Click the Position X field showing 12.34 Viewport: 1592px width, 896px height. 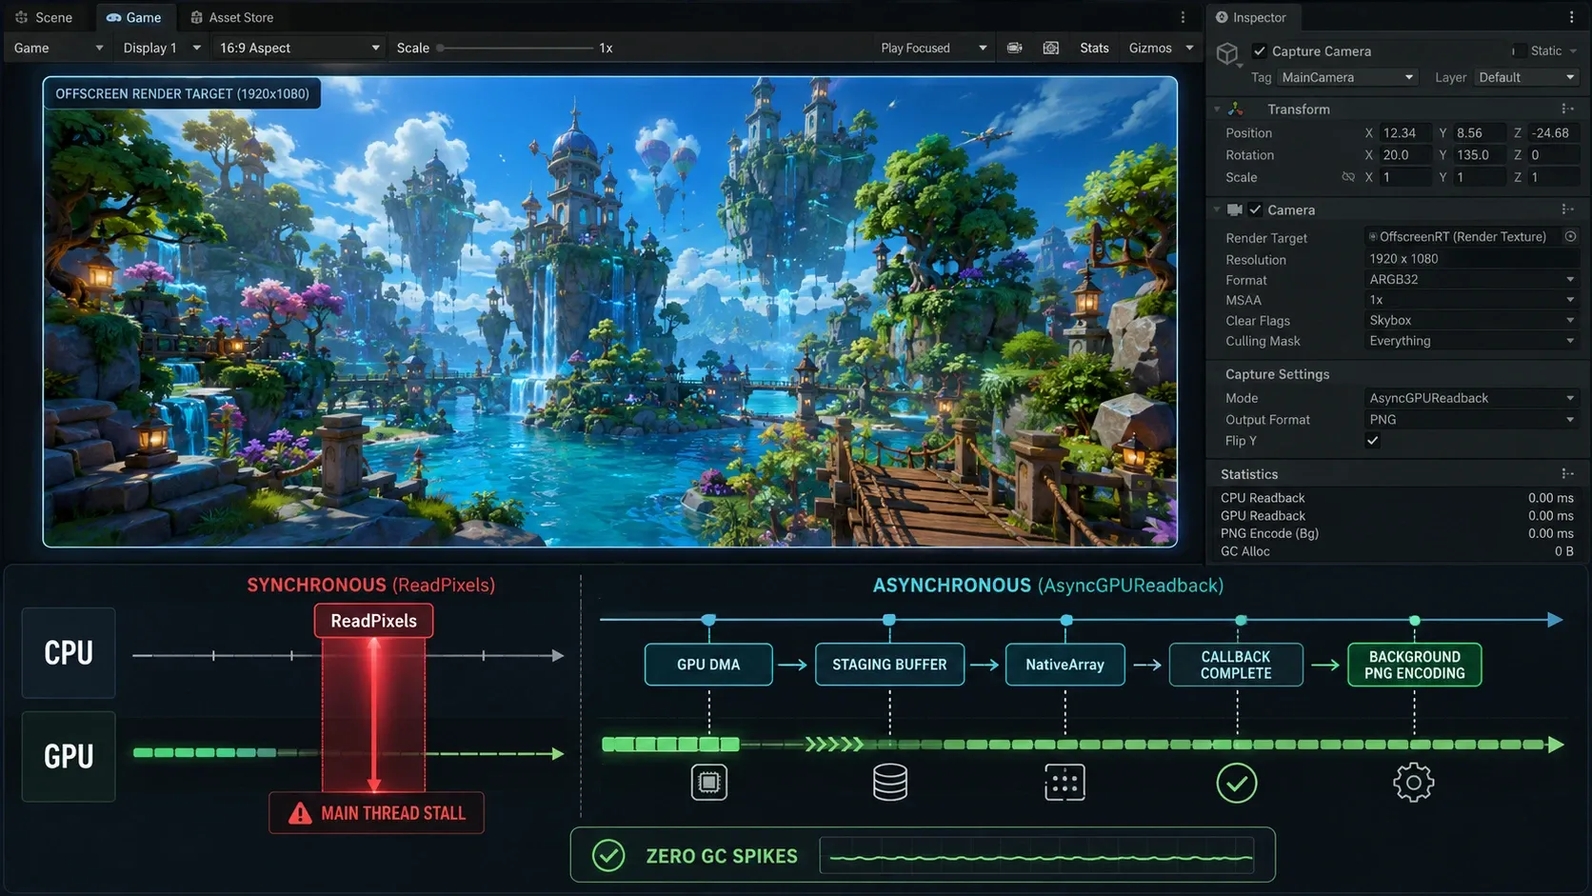[x=1404, y=132]
